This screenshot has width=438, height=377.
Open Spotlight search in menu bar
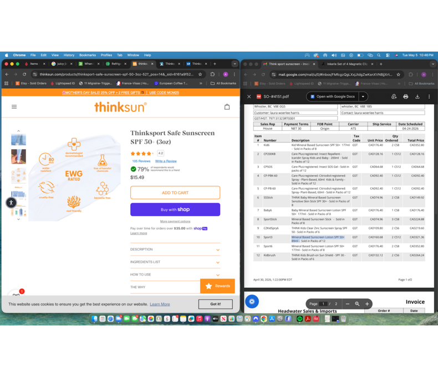pos(379,55)
